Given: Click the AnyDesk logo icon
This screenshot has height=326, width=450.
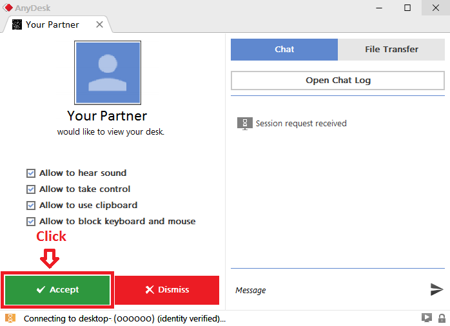Looking at the screenshot, I should [x=8, y=8].
